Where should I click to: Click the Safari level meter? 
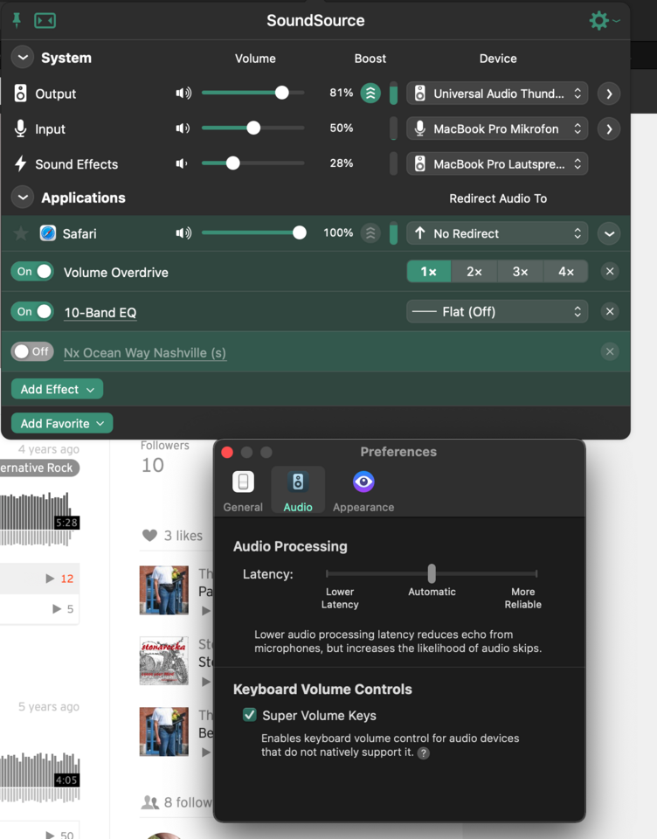pos(393,233)
